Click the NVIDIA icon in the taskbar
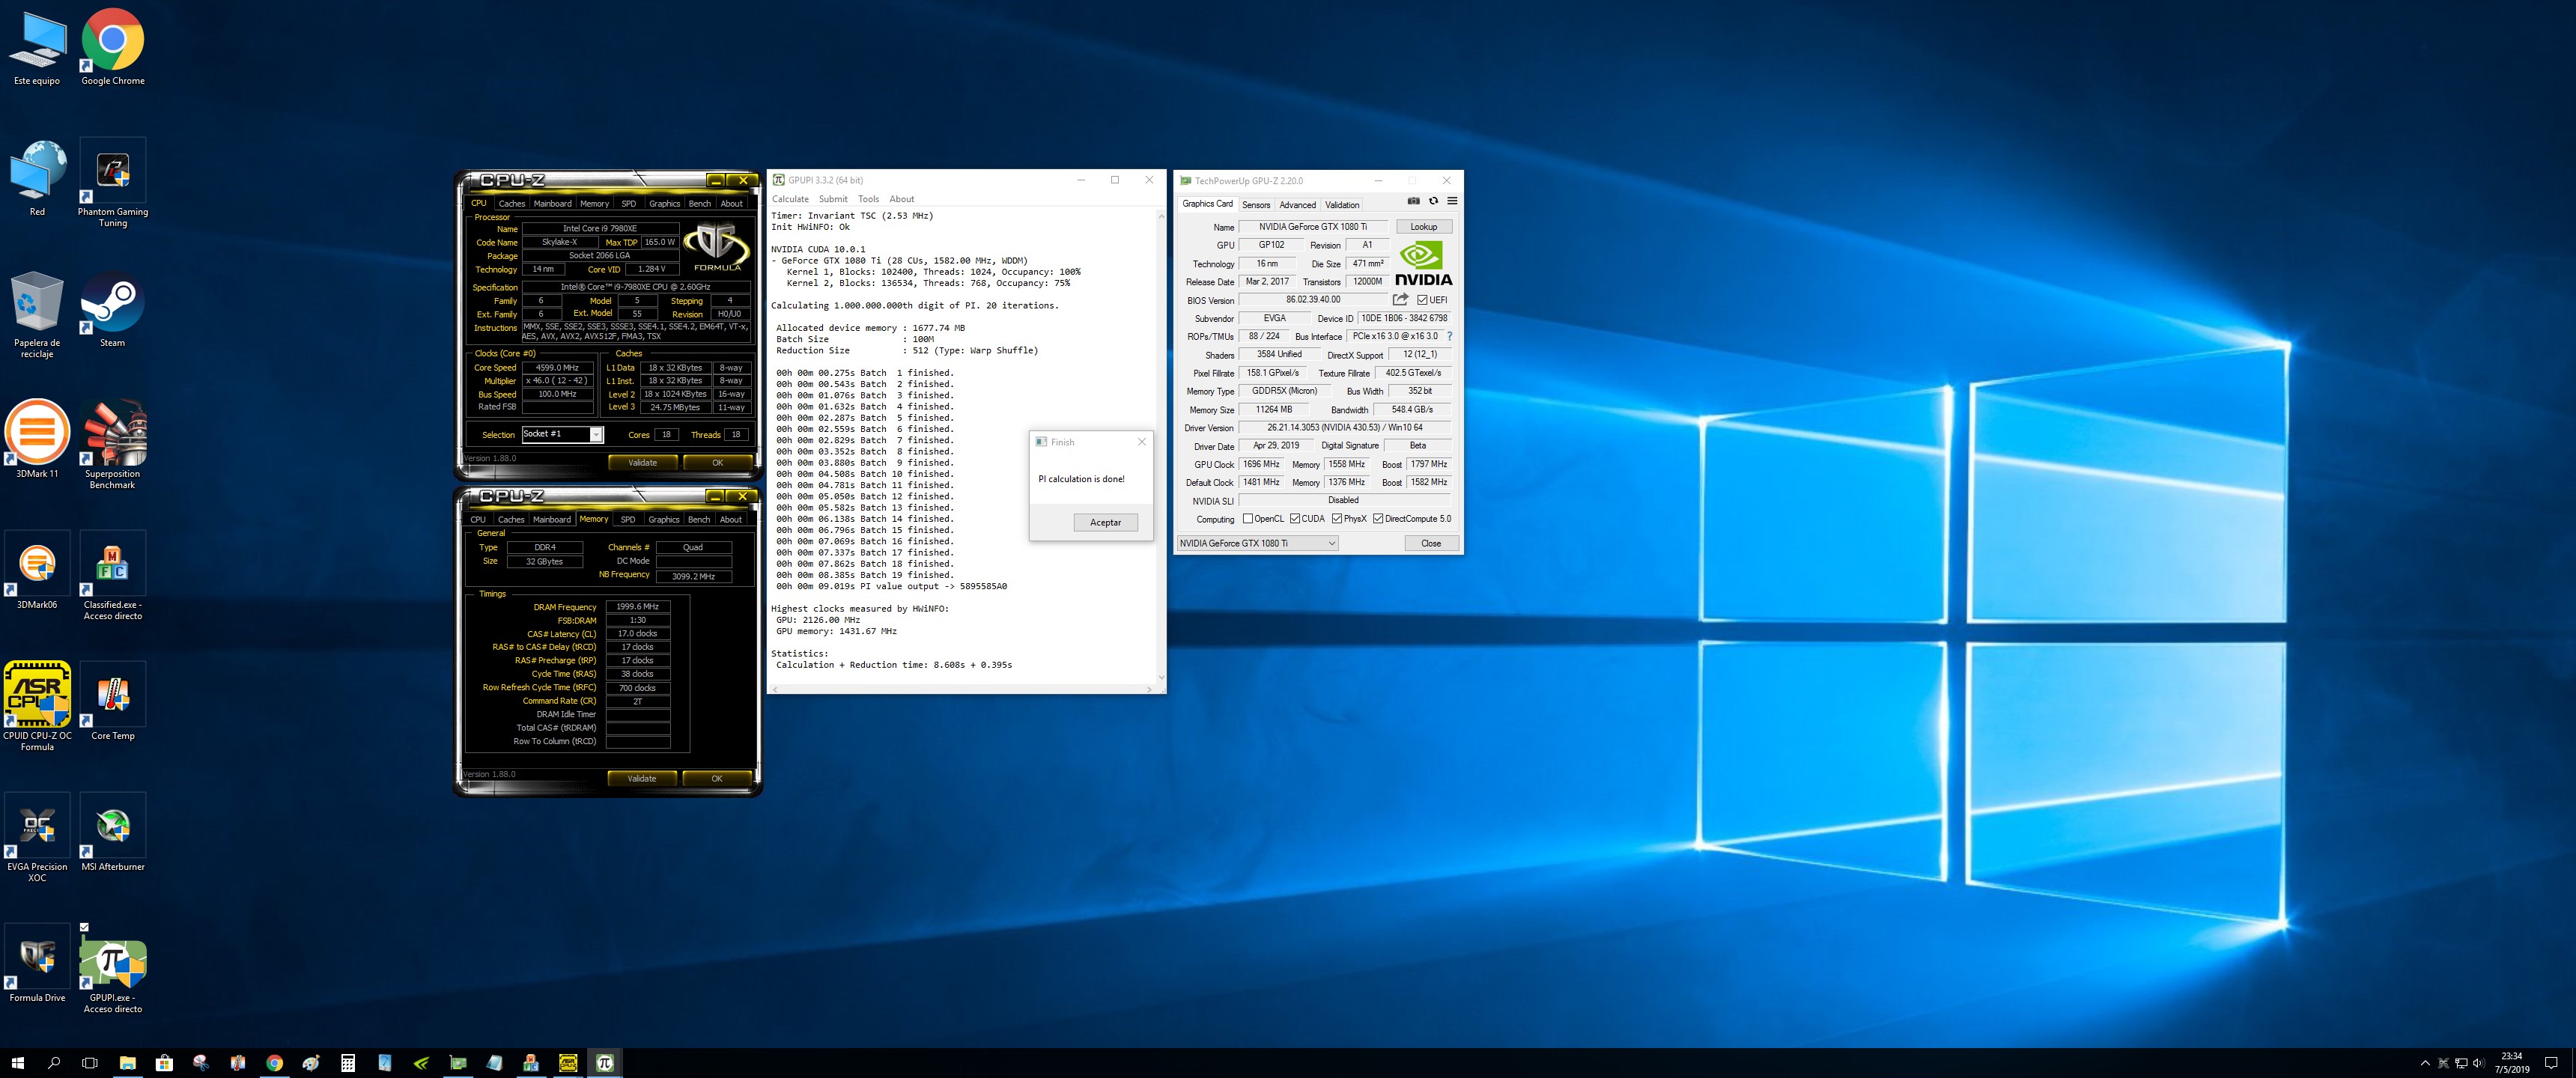Image resolution: width=2576 pixels, height=1078 pixels. tap(421, 1063)
